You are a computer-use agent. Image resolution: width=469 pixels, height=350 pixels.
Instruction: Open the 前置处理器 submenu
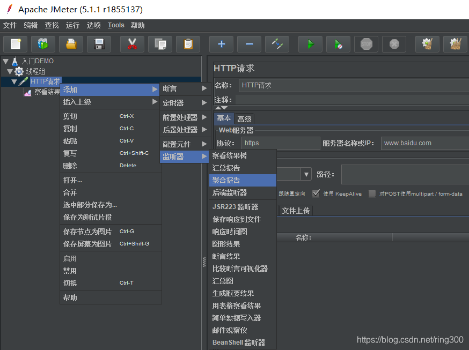point(185,117)
